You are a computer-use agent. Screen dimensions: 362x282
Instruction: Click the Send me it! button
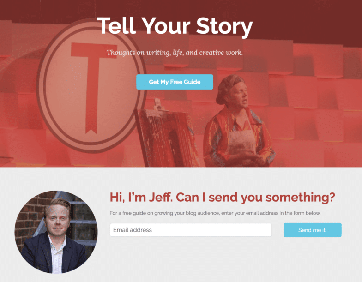[312, 230]
